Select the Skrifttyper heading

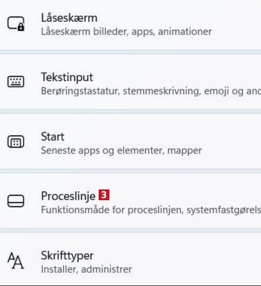point(67,256)
